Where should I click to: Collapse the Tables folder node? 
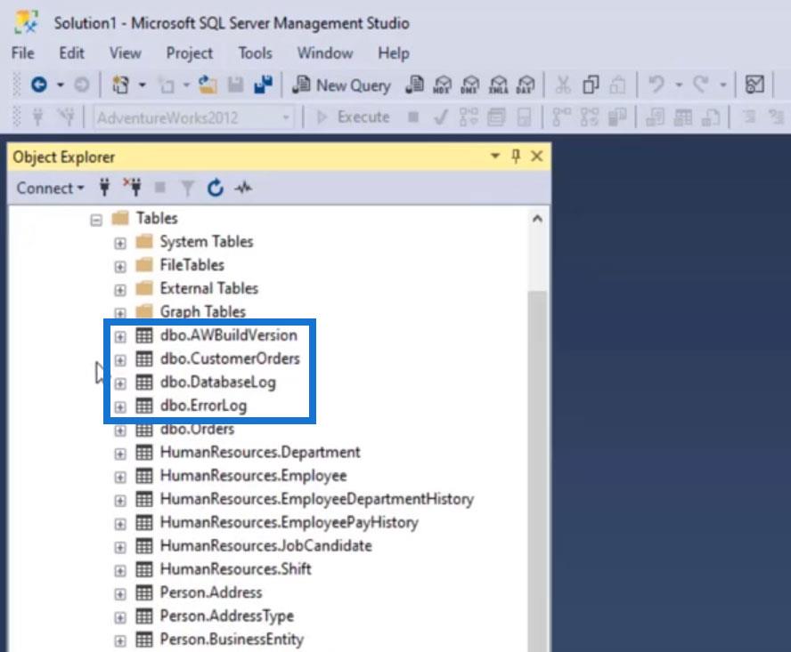97,219
